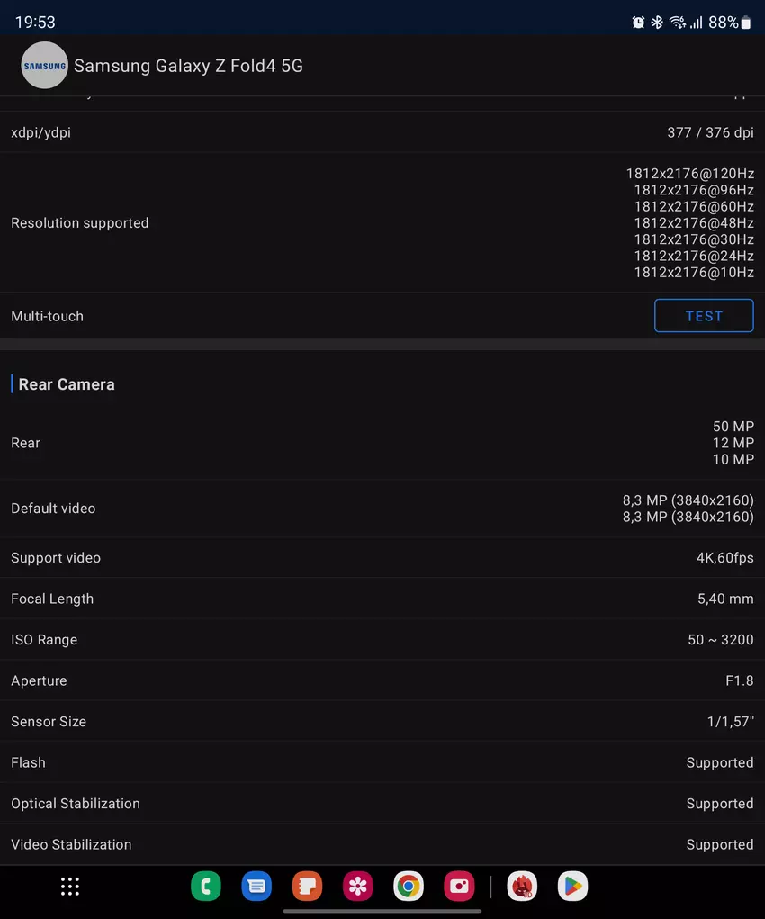Open the Messages app in the dock
The image size is (765, 919).
point(256,887)
